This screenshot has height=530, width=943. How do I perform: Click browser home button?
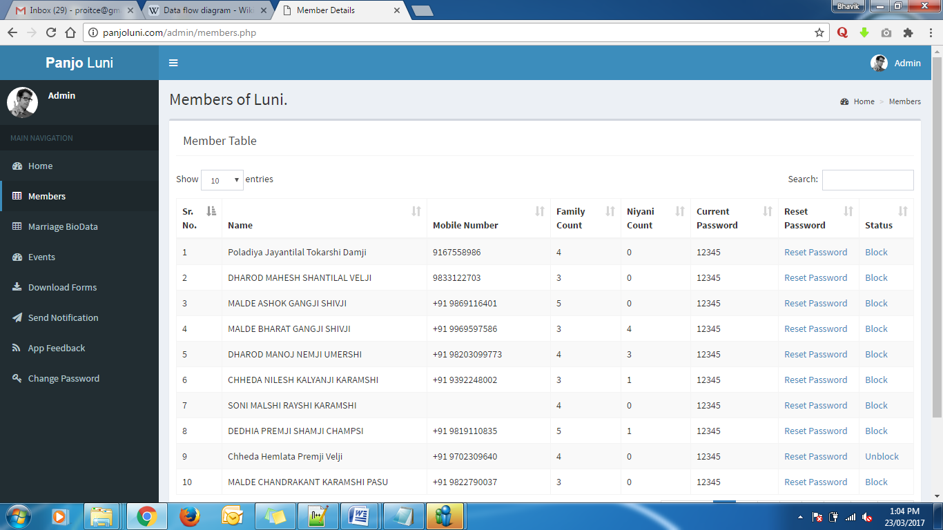click(70, 32)
